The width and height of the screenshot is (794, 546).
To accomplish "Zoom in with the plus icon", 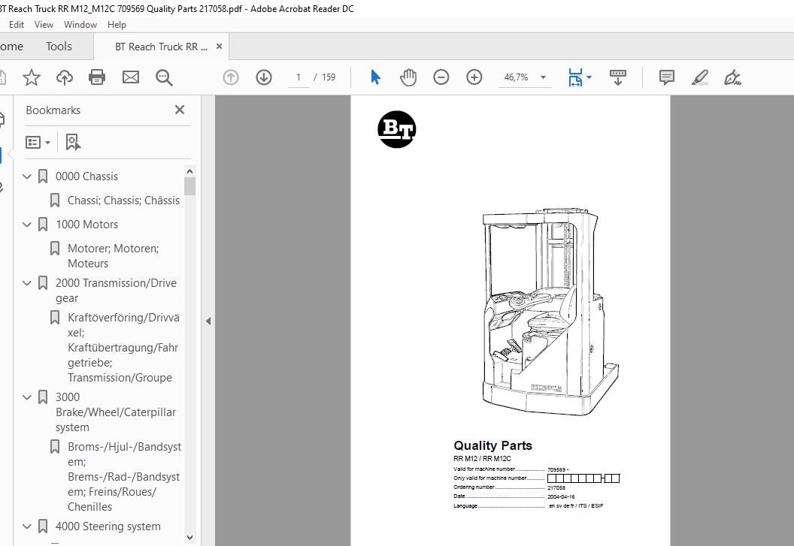I will coord(474,77).
